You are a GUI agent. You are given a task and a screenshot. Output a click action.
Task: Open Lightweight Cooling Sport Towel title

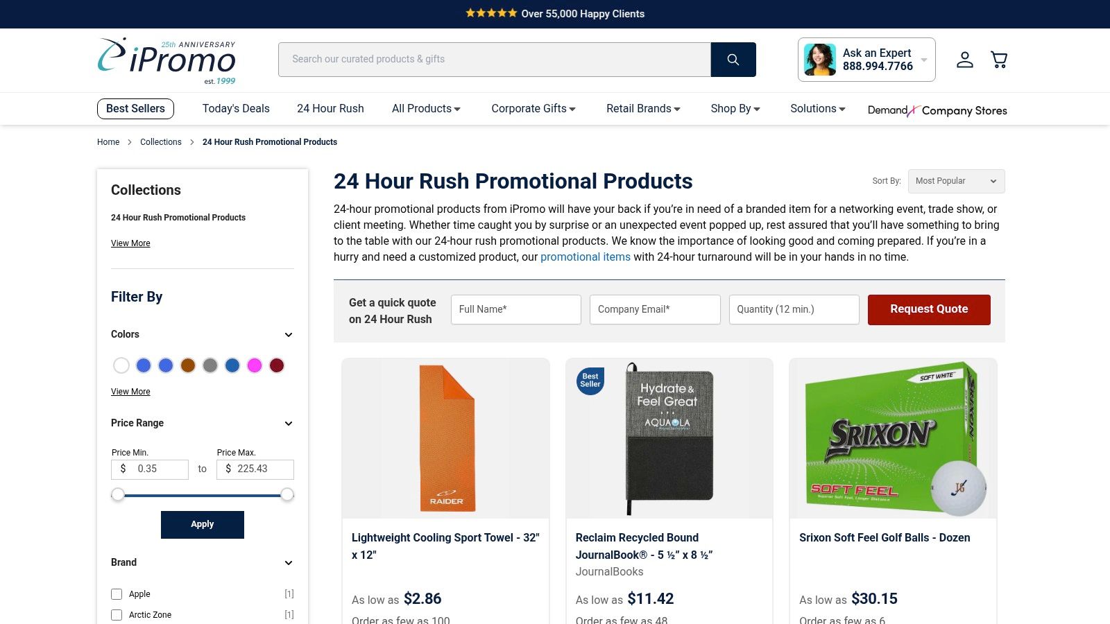[445, 546]
